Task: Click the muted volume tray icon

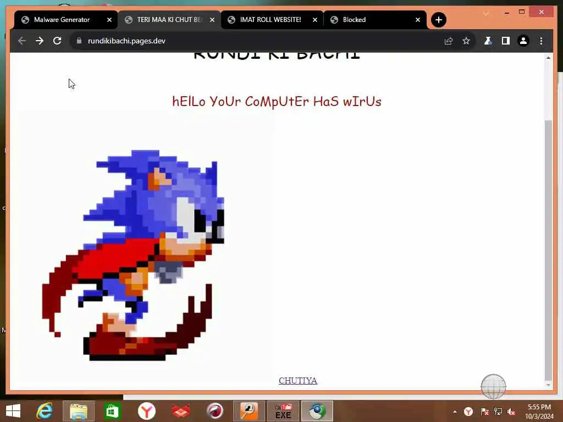Action: 511,412
